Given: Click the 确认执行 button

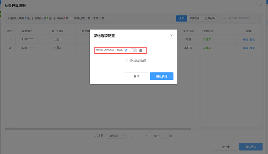Looking at the screenshot, I should (162, 76).
